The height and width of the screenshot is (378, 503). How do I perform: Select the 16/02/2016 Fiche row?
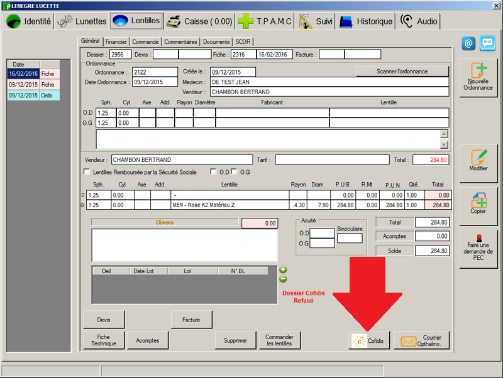pos(33,73)
